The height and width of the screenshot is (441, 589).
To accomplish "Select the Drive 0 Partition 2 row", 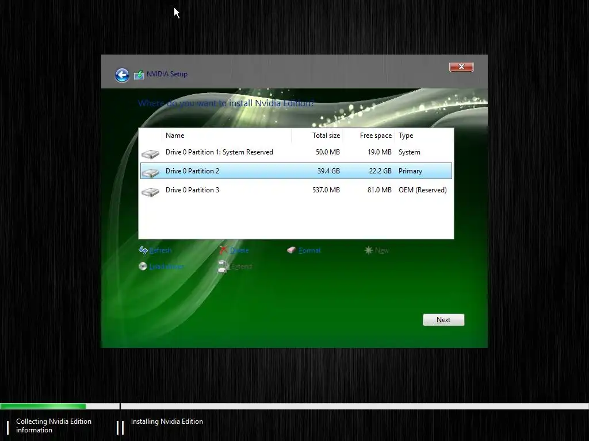I will coord(296,171).
